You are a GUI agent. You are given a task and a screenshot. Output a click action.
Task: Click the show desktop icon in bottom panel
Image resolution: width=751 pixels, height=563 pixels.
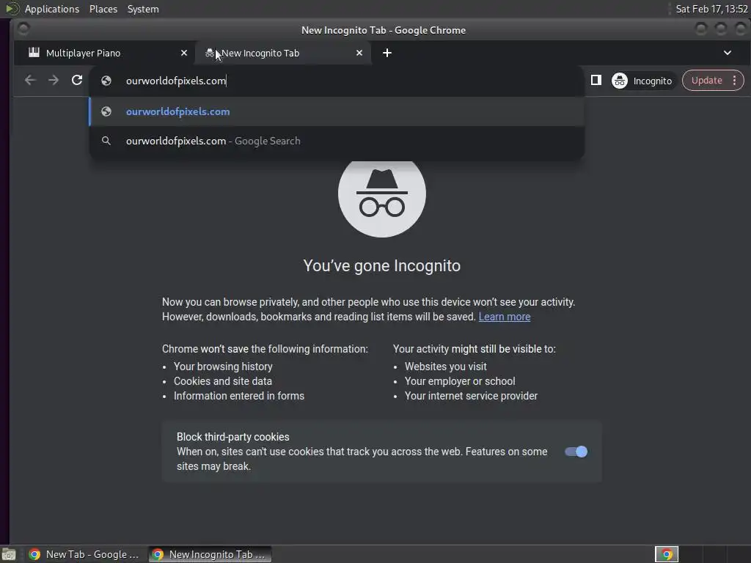pos(9,554)
